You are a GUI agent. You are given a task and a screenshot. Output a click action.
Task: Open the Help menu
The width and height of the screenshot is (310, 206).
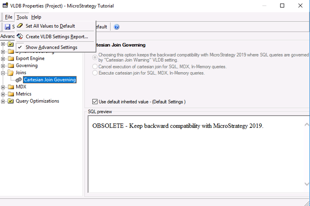36,17
